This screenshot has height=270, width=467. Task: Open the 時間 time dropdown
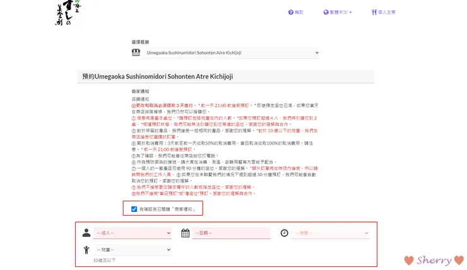[330, 233]
